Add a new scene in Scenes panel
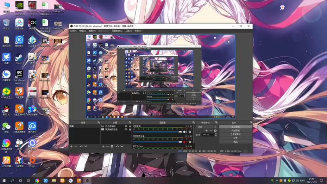 click(x=71, y=146)
